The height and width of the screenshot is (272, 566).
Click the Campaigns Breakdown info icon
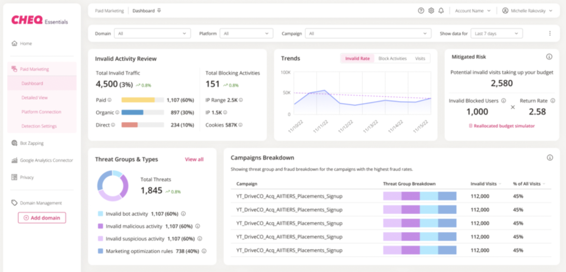pos(550,157)
